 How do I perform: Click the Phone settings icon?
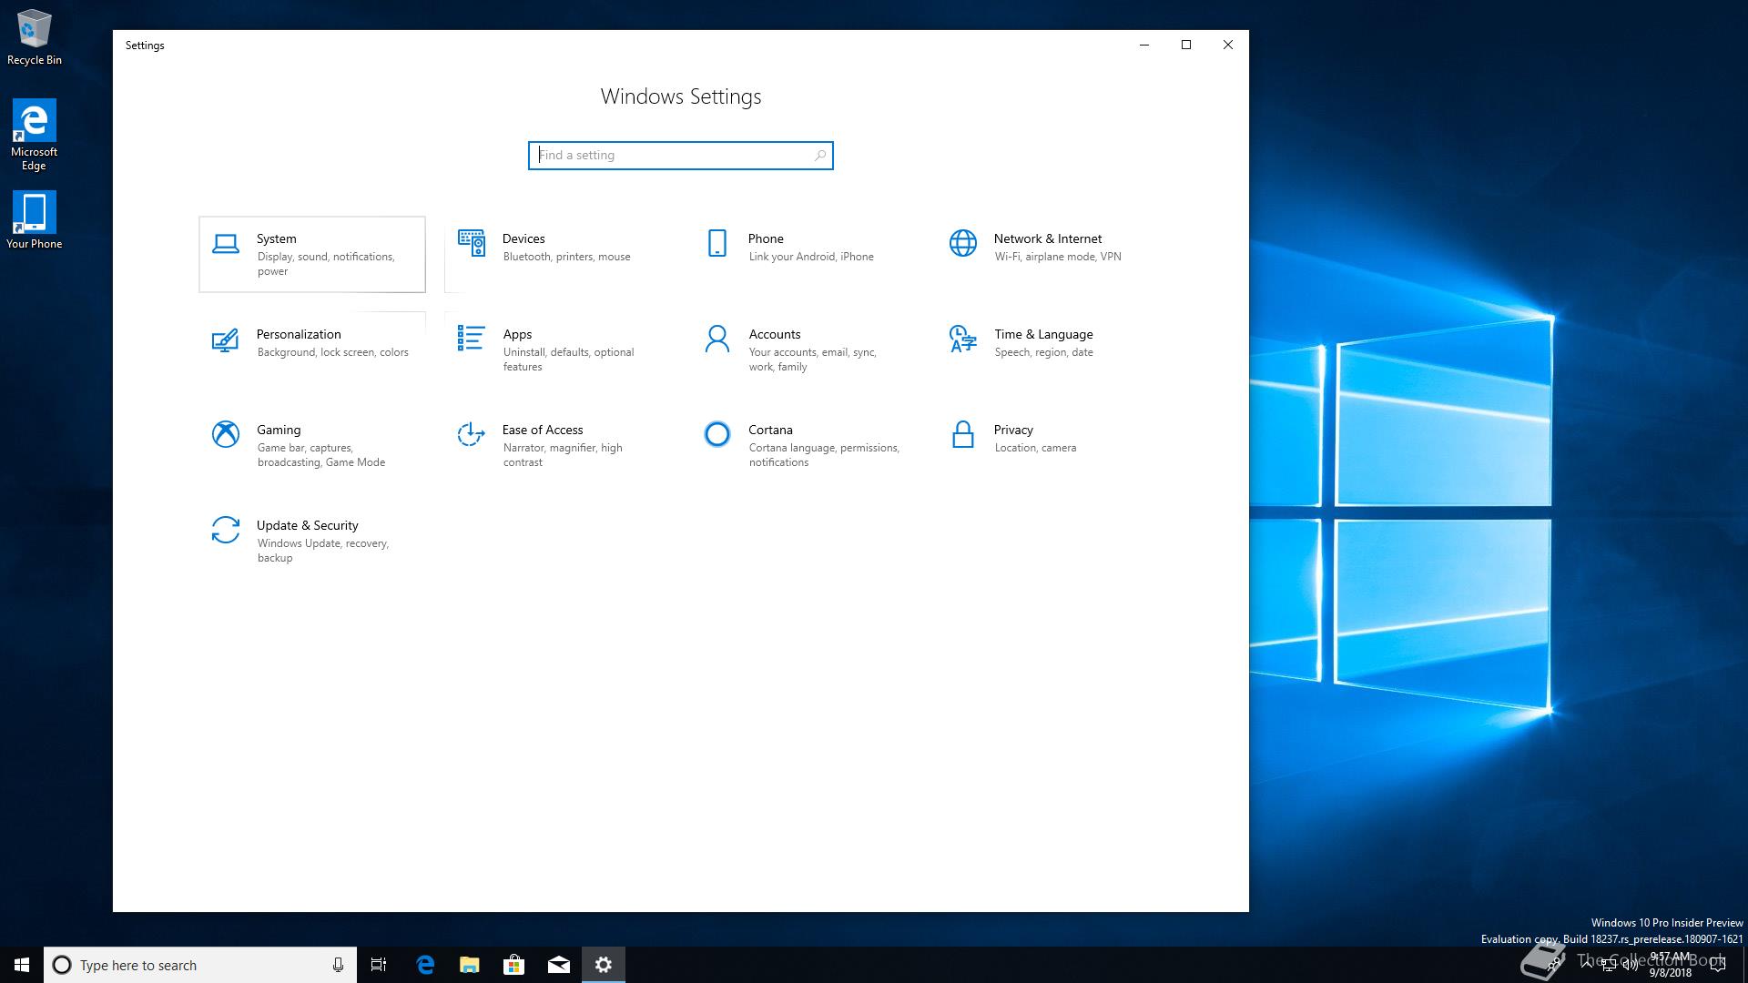pos(717,243)
